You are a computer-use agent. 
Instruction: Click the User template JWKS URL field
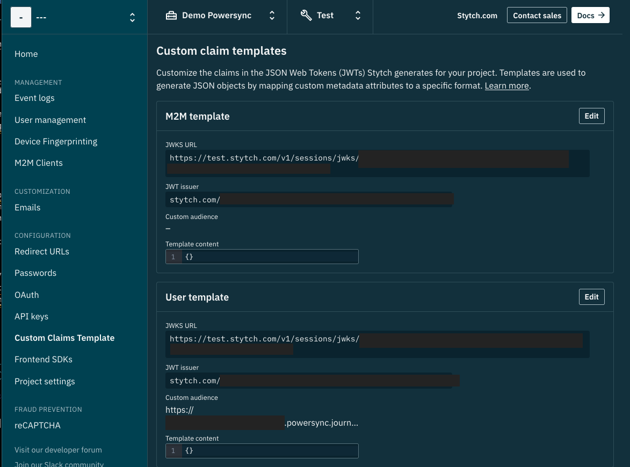(377, 344)
